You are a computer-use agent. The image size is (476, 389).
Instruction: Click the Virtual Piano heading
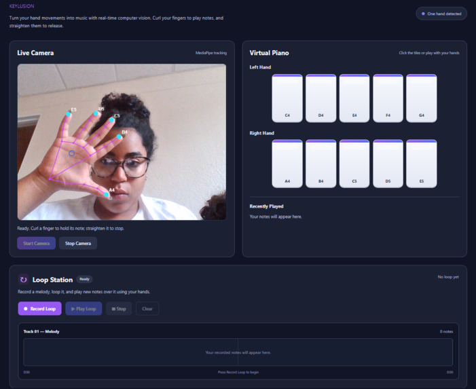270,53
